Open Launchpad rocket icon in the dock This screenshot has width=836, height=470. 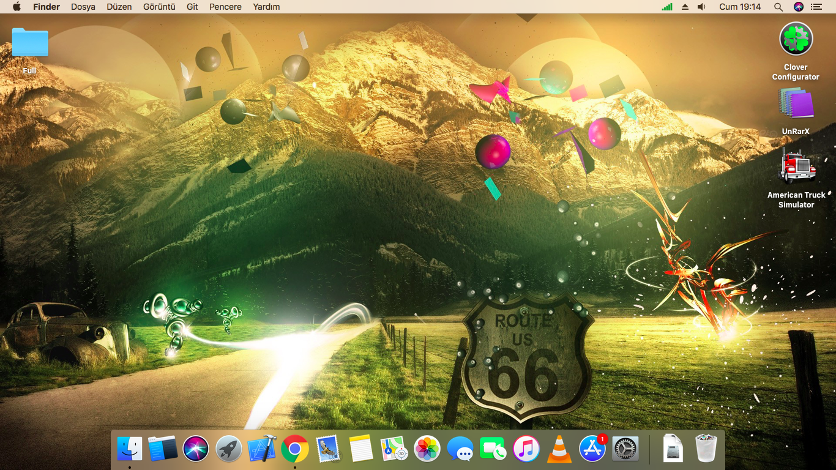[229, 449]
